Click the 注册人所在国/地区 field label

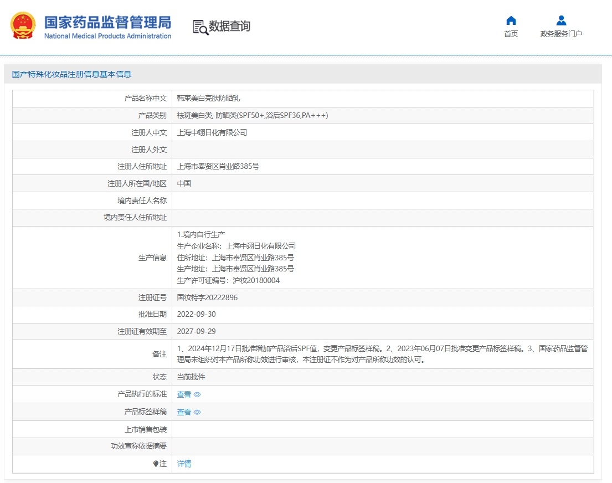(137, 183)
